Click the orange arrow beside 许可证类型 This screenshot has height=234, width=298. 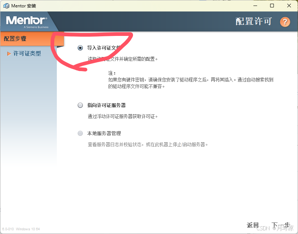tap(9, 54)
